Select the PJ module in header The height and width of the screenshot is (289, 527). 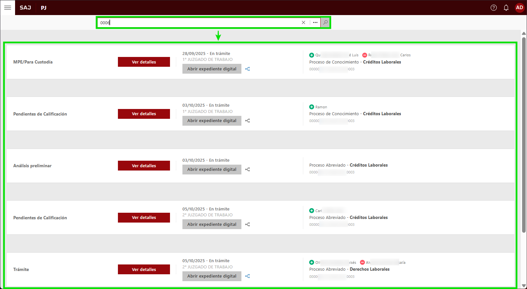click(44, 8)
